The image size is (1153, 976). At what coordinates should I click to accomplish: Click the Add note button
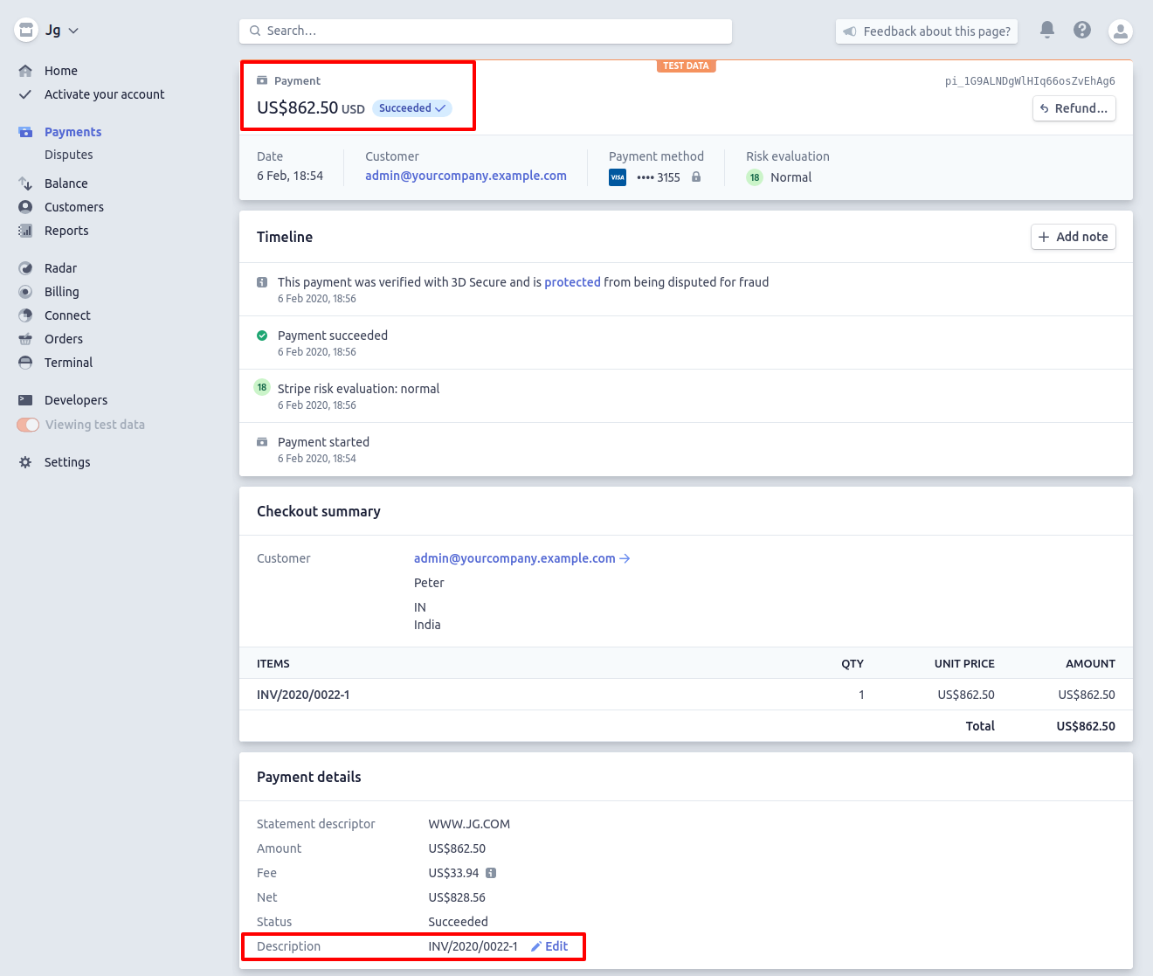[1073, 237]
